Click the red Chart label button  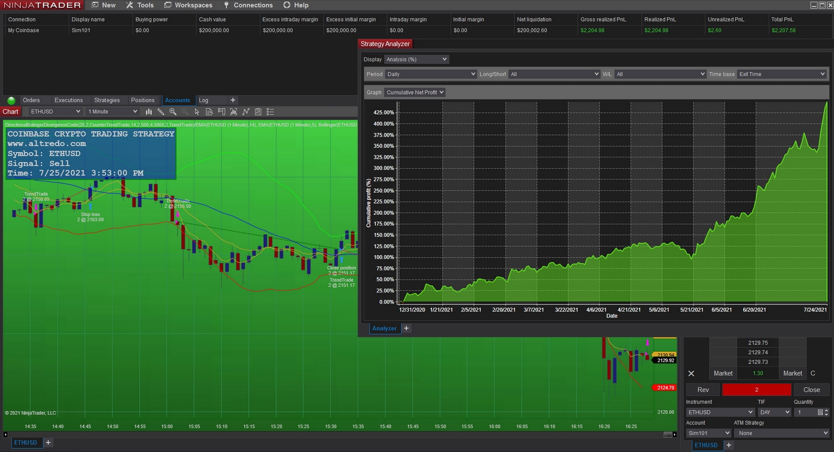coord(10,112)
